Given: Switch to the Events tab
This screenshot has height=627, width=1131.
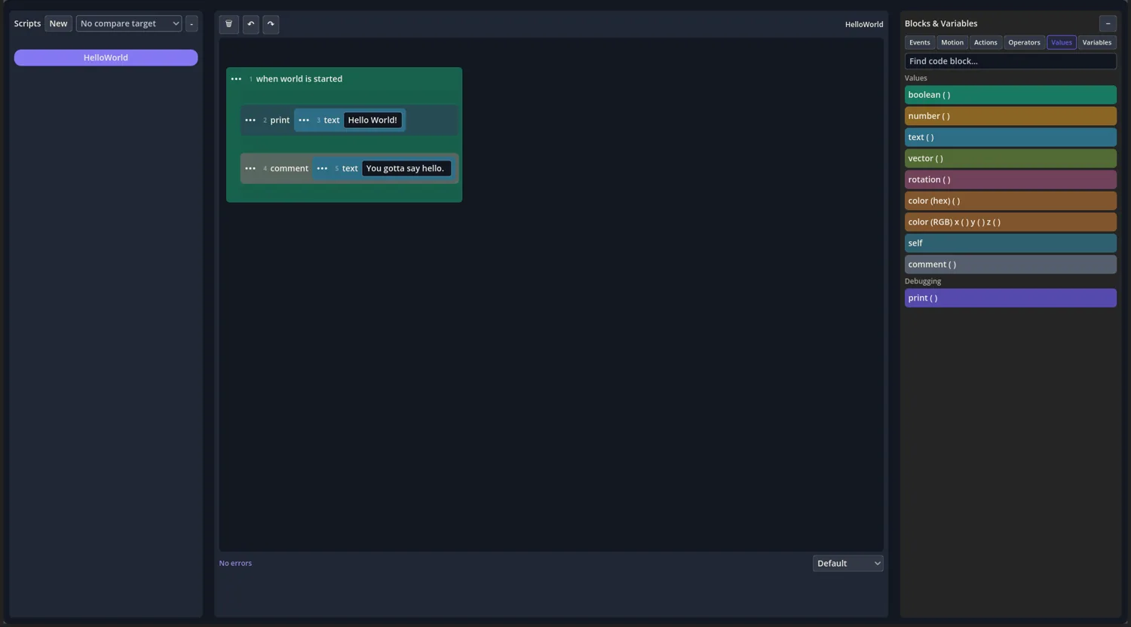Looking at the screenshot, I should coord(920,43).
